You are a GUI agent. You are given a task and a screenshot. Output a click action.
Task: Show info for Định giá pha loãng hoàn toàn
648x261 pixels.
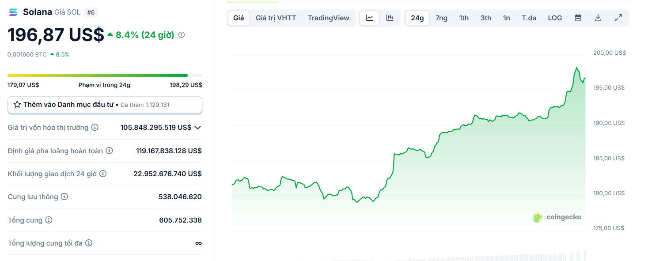[x=109, y=151]
